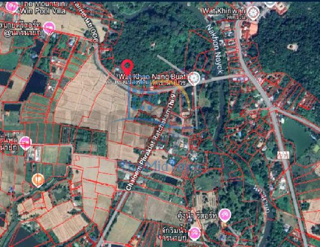Select the pink lodging marker on left edge

click(x=25, y=143)
